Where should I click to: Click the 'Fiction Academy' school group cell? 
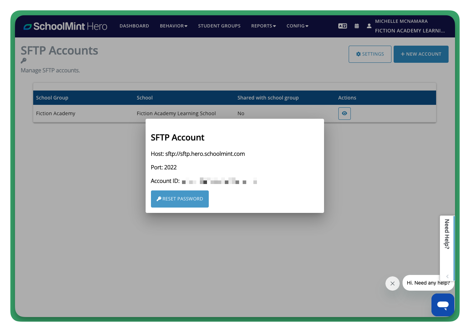click(56, 113)
